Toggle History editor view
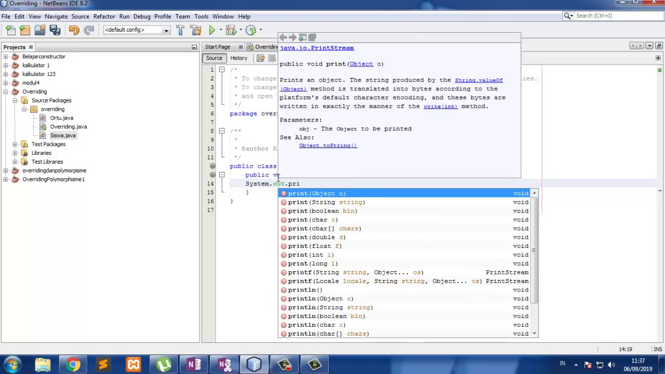The height and width of the screenshot is (374, 665). click(x=238, y=58)
